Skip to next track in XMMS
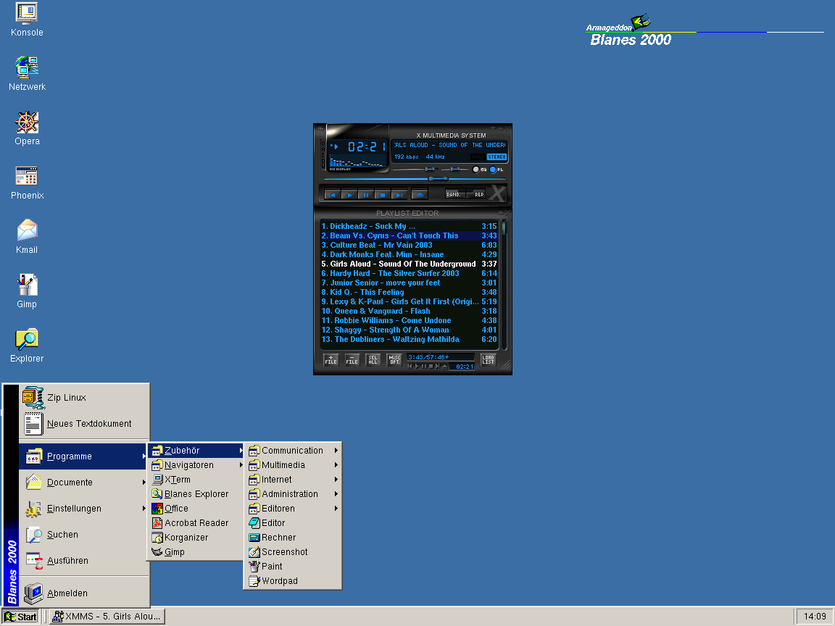 pyautogui.click(x=399, y=195)
